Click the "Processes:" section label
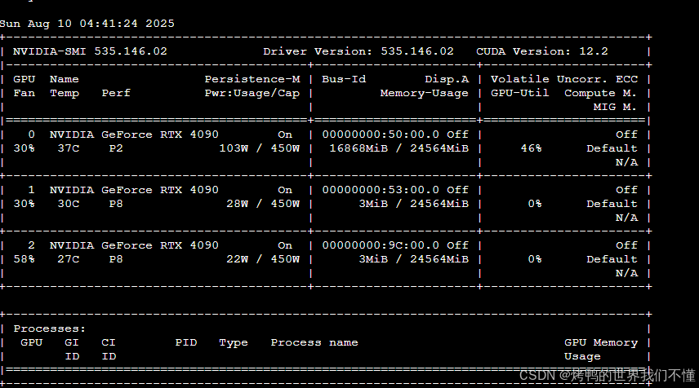 50,328
